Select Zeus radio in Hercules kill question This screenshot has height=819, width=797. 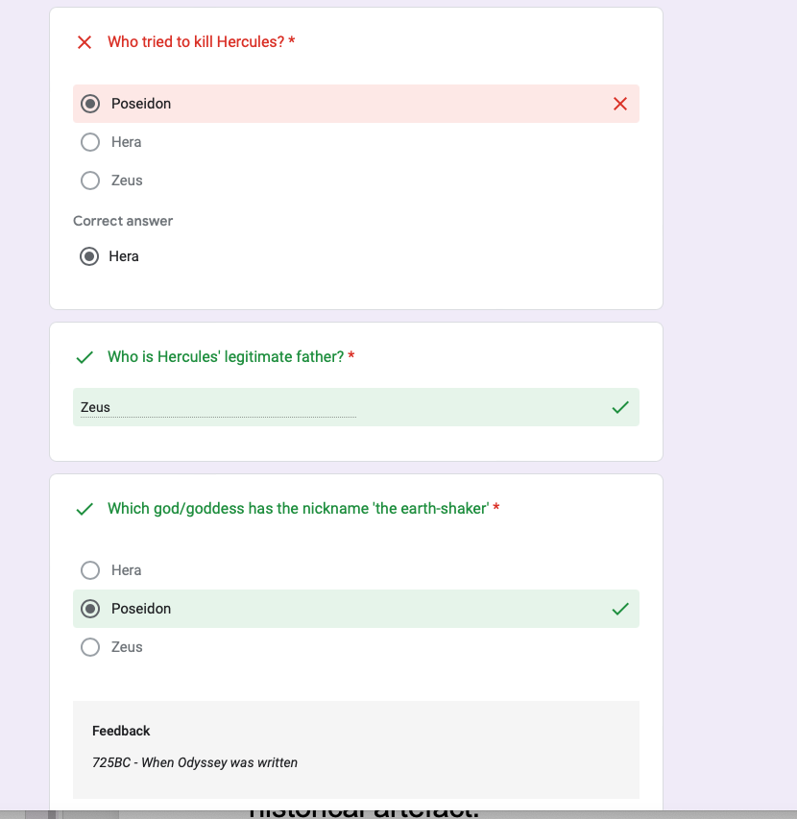(x=90, y=181)
